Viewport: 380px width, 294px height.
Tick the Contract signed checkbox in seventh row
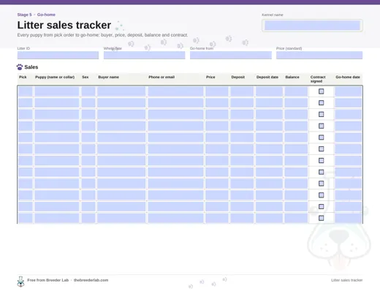tap(322, 161)
